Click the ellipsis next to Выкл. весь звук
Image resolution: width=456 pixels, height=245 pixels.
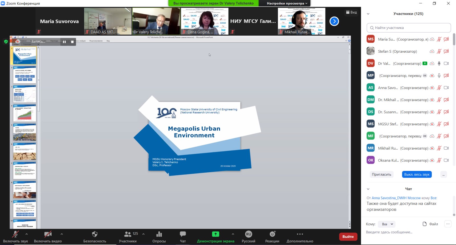(x=443, y=175)
